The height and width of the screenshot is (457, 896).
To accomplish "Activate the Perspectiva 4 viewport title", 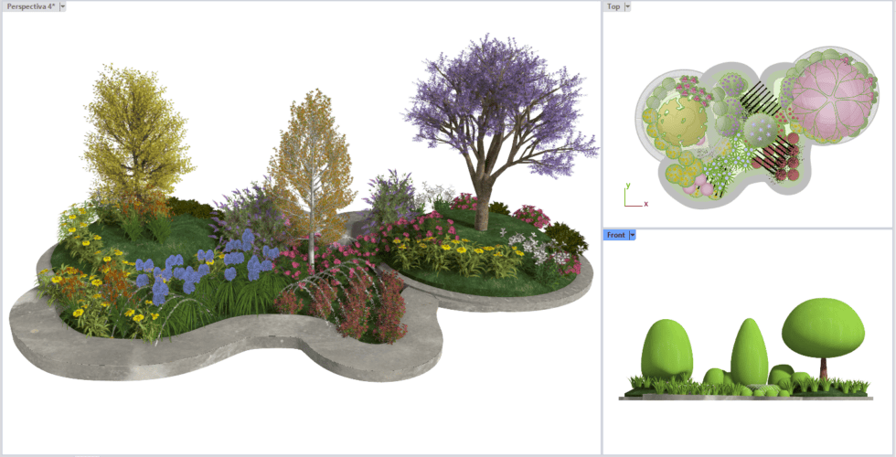I will (30, 6).
